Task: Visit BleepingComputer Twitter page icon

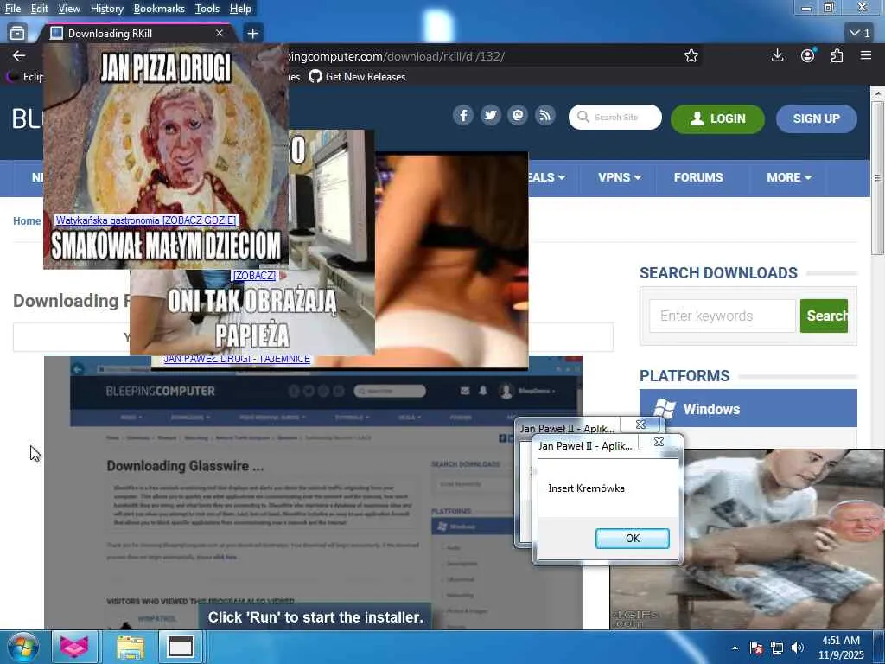Action: pyautogui.click(x=491, y=116)
